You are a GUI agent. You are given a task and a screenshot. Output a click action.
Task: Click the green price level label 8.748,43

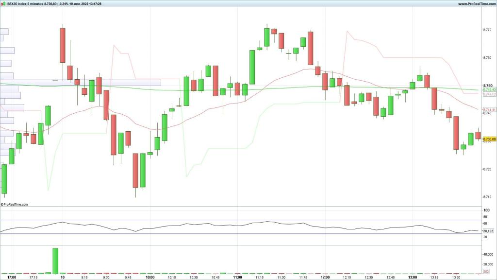point(487,90)
